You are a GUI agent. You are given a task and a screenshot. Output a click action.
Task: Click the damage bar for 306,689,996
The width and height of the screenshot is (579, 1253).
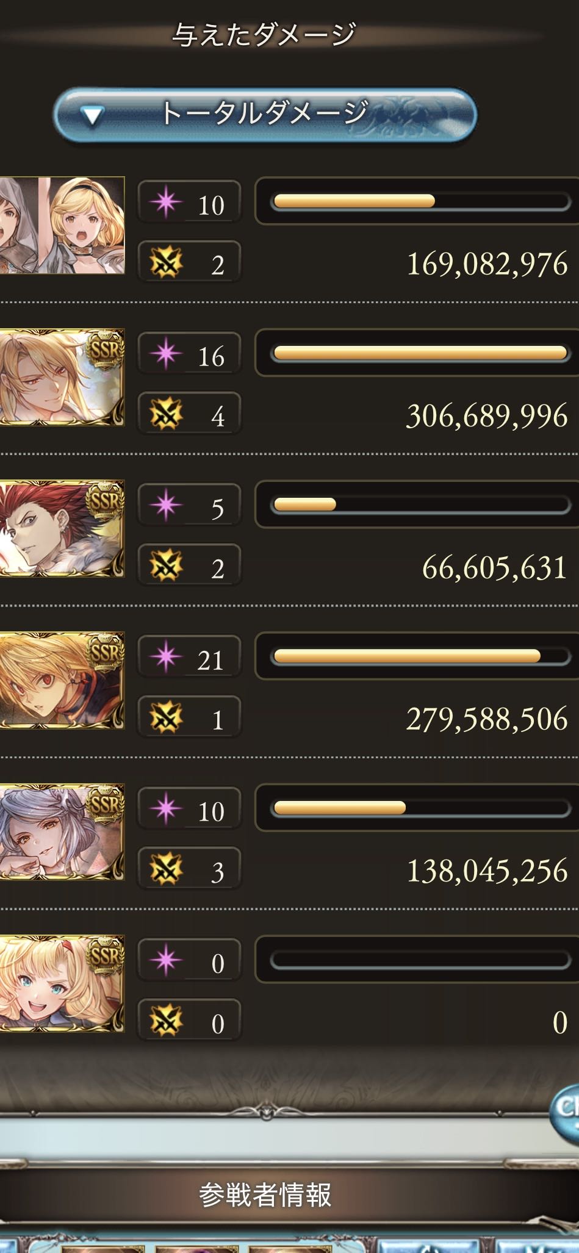tap(420, 353)
